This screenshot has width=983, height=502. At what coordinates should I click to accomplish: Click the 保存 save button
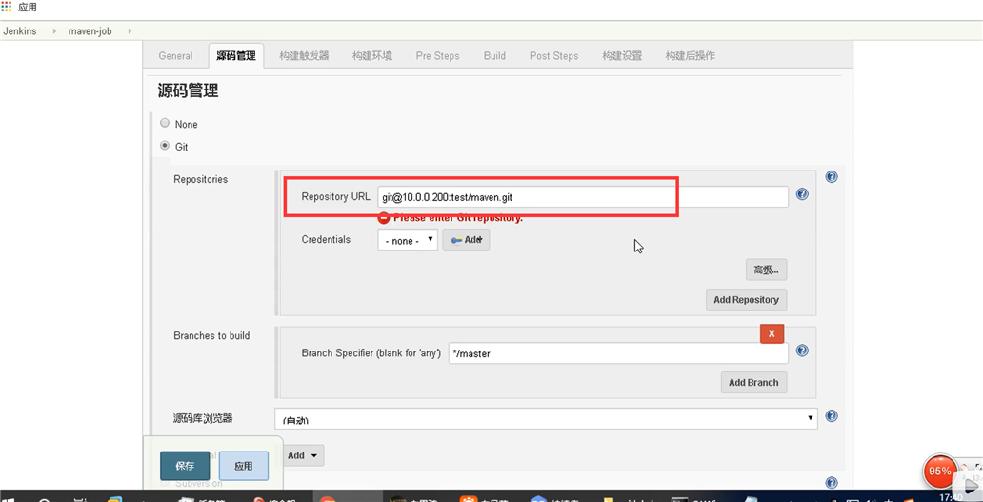click(185, 466)
